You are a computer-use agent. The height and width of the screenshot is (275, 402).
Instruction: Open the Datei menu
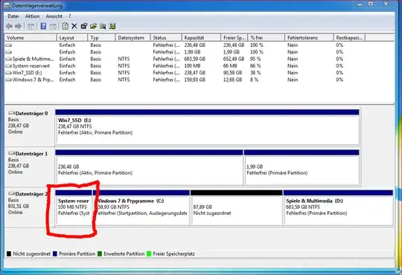(x=13, y=16)
